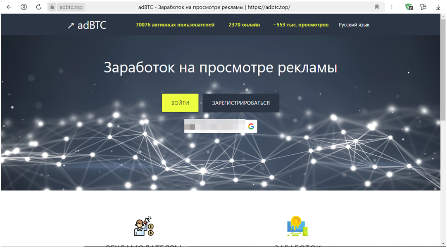Screen dimensions: 447x248
Task: Click the adBTC logo
Action: tap(87, 25)
